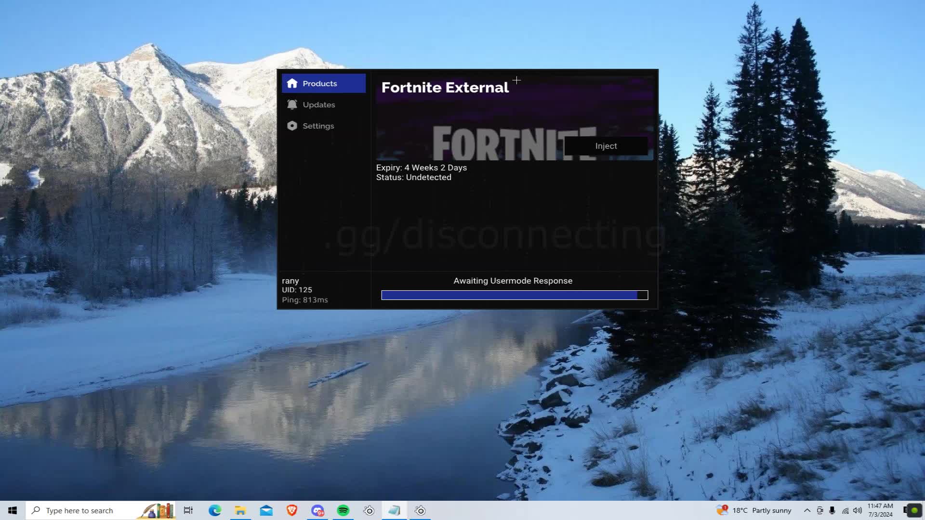
Task: Launch Spotify from the taskbar
Action: 344,510
